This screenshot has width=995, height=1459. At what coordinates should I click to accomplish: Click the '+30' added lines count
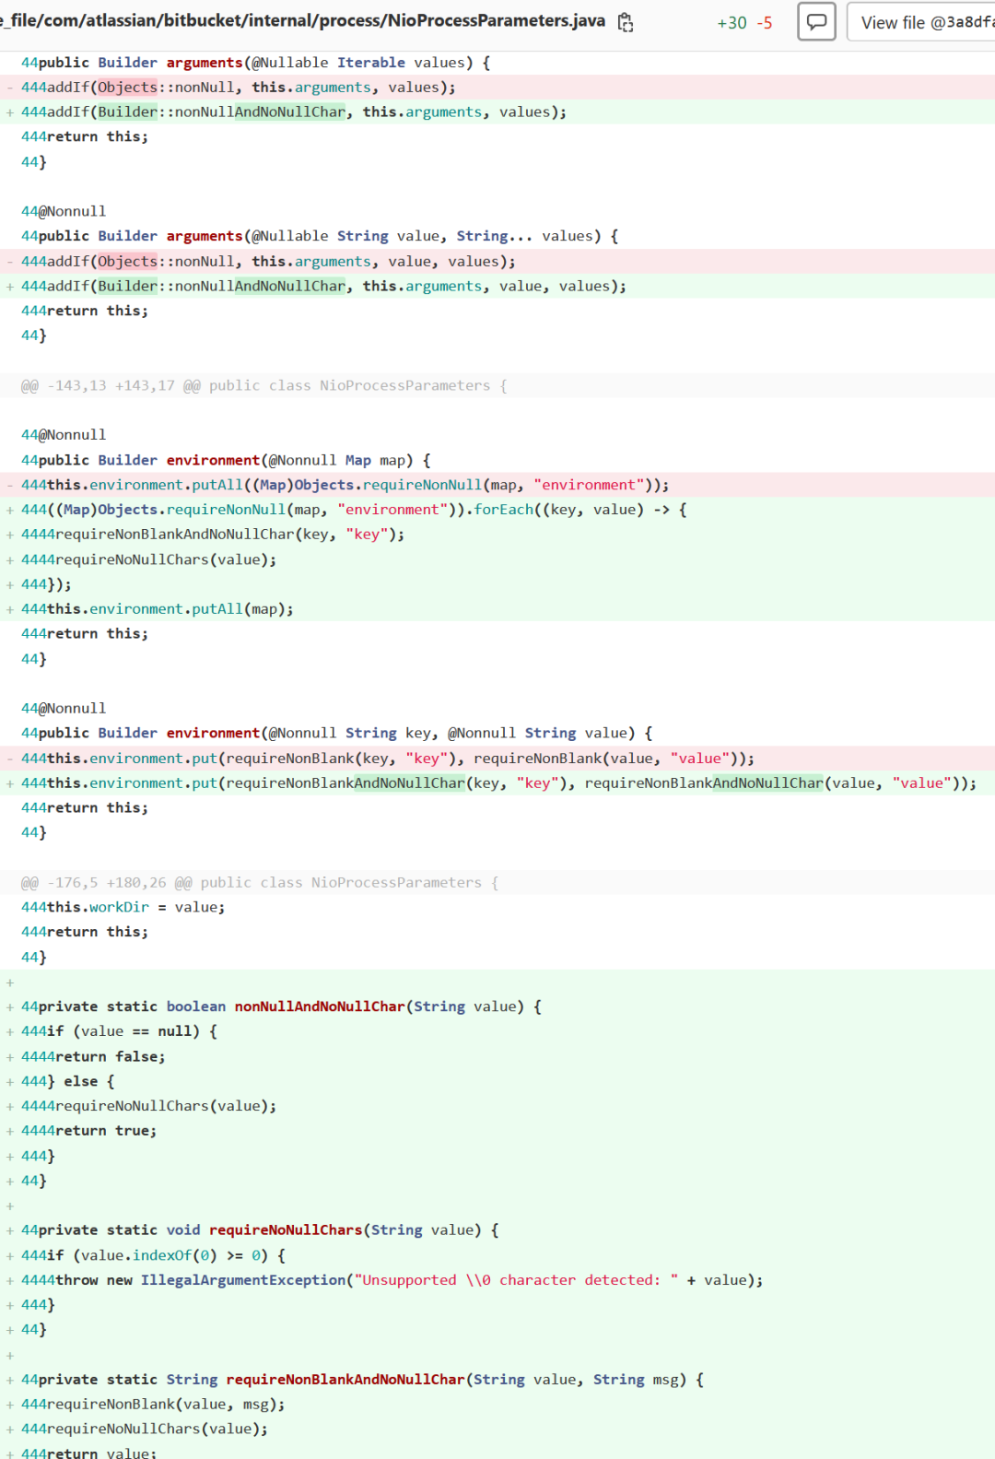pyautogui.click(x=732, y=23)
